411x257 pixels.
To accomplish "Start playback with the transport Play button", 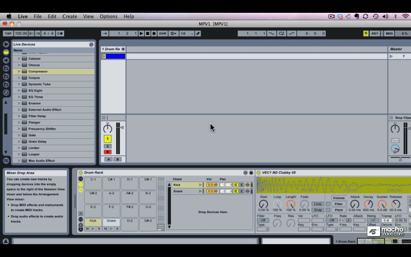I will point(141,33).
